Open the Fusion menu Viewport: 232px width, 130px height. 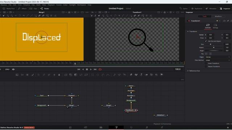point(59,5)
